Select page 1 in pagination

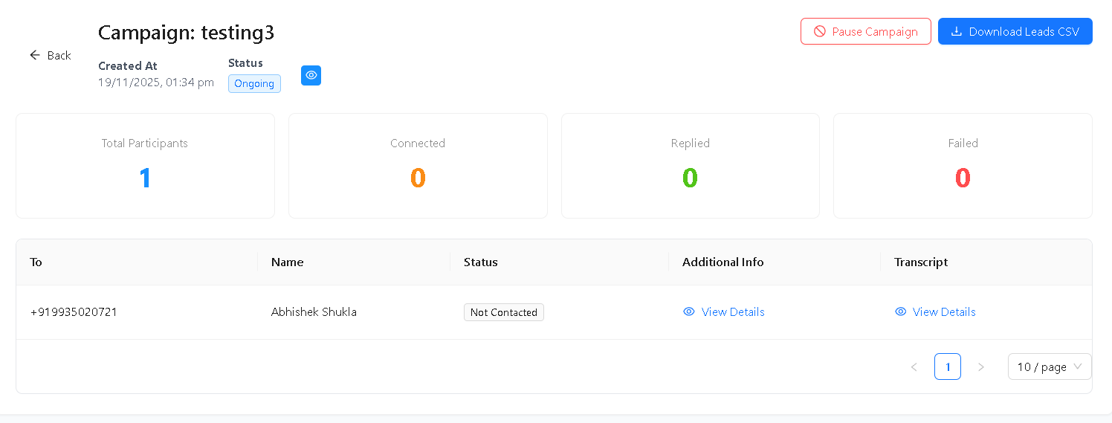pos(948,367)
